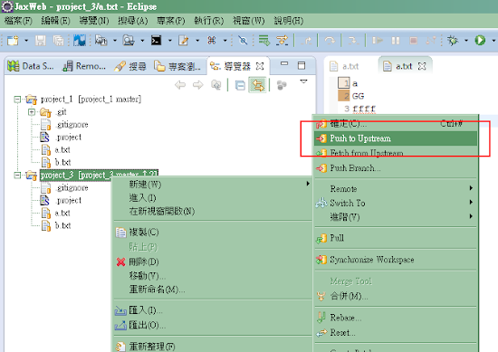Open the Remote submenu
498x352 pixels.
click(396, 188)
